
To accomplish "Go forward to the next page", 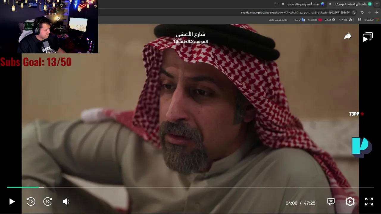I will pyautogui.click(x=369, y=12).
